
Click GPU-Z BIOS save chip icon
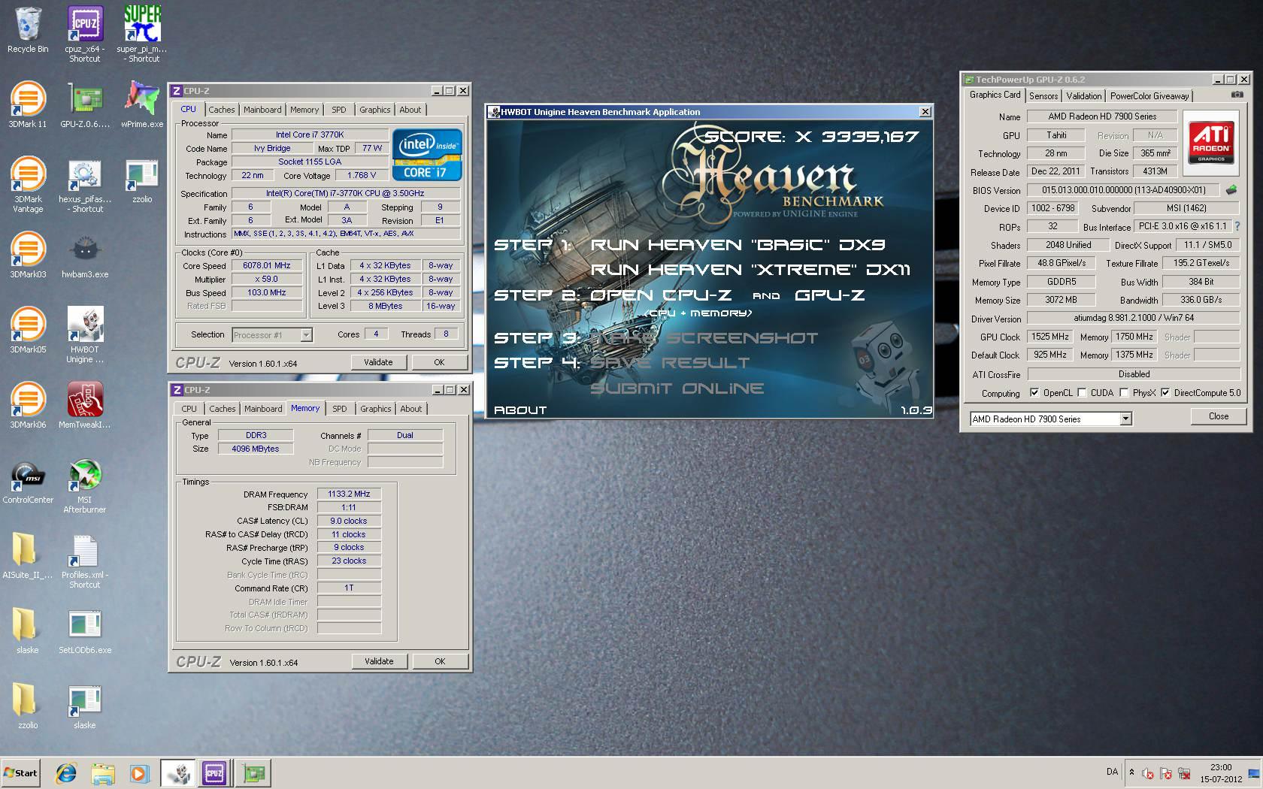tap(1231, 189)
